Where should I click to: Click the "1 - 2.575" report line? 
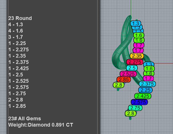(x=18, y=87)
